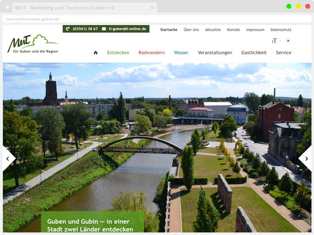Open the Radwandern menu
The height and width of the screenshot is (235, 314).
pos(152,53)
